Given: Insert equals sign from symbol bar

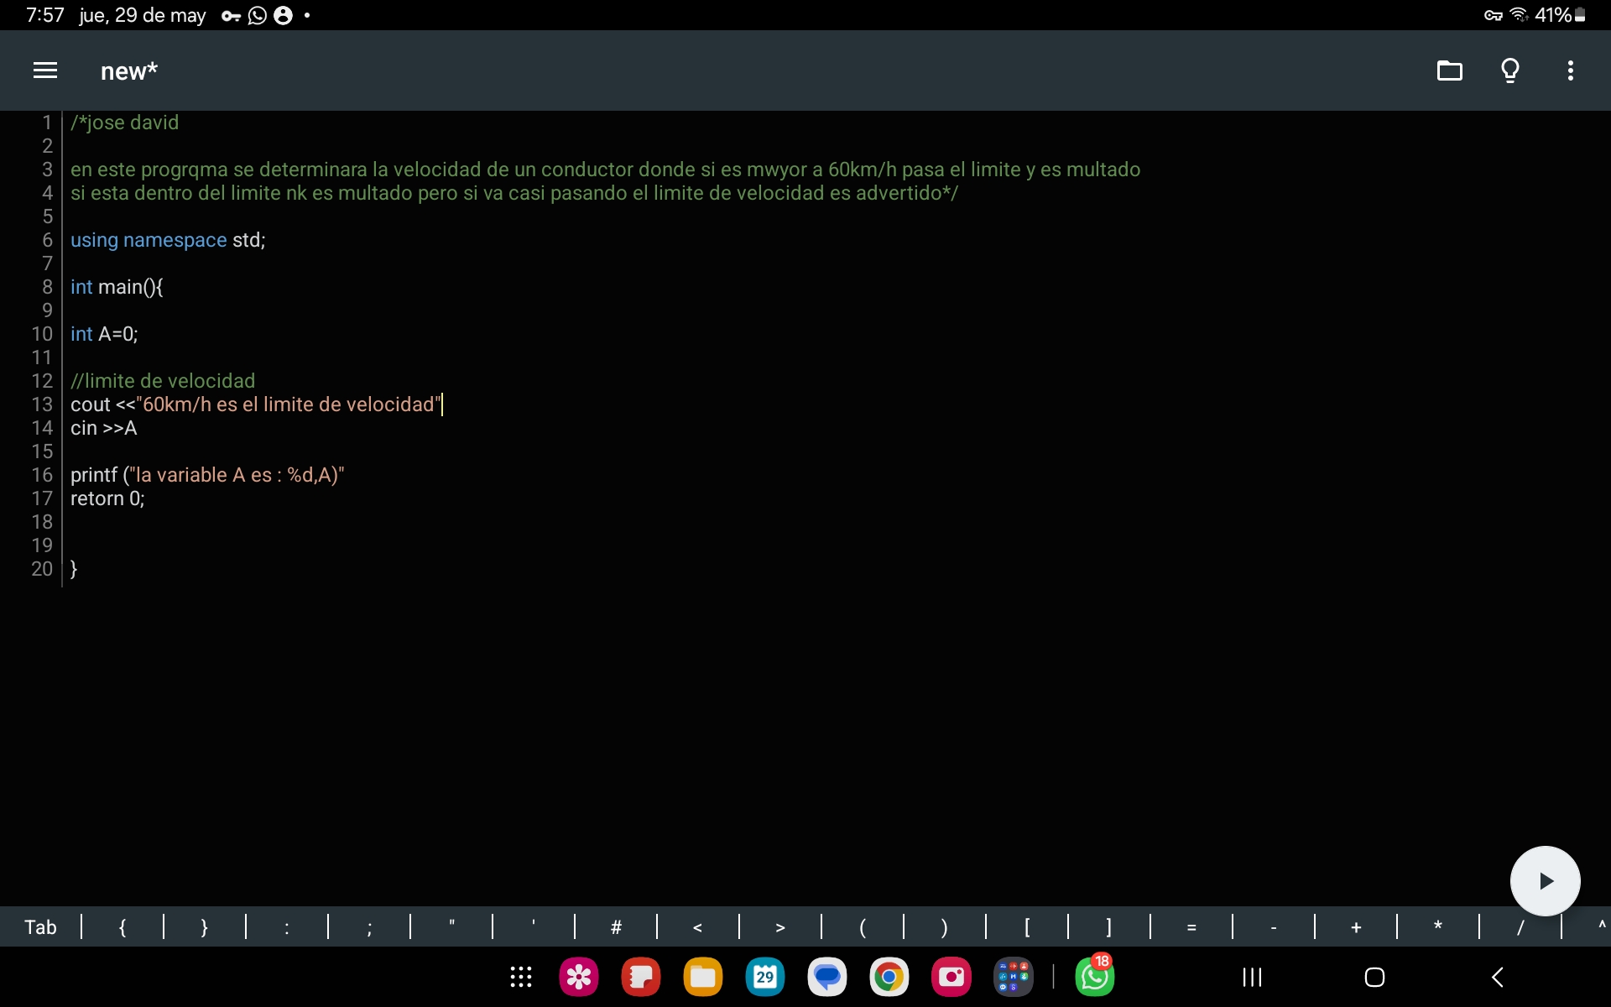Looking at the screenshot, I should (x=1191, y=927).
